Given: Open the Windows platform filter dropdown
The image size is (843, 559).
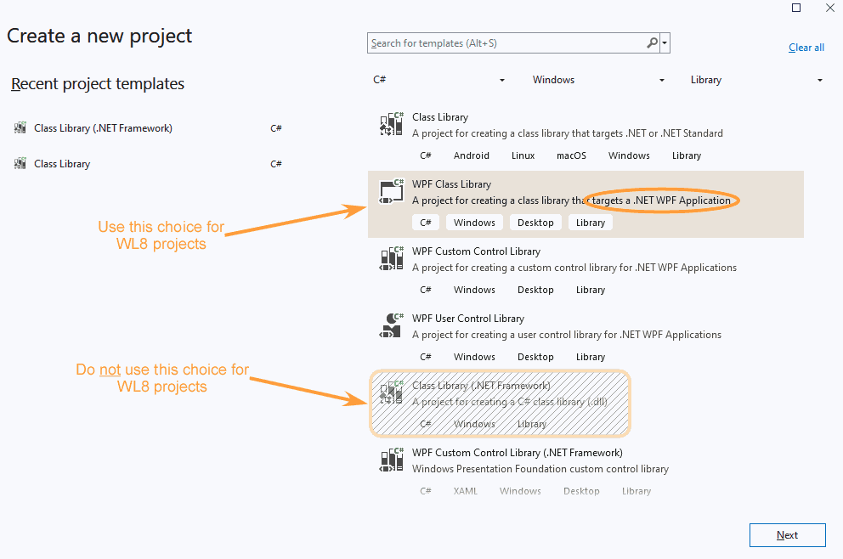Looking at the screenshot, I should pyautogui.click(x=598, y=80).
